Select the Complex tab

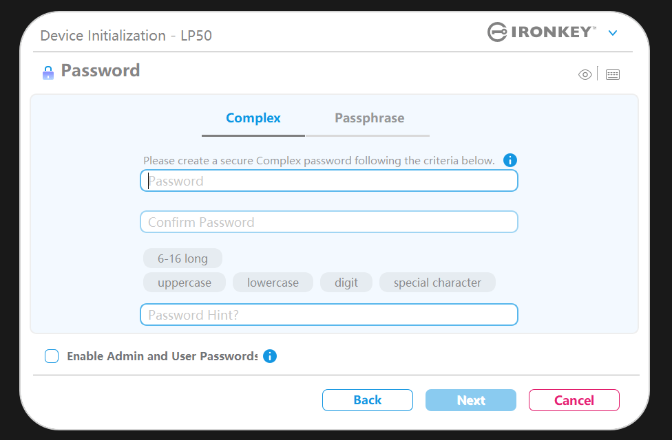(x=253, y=118)
